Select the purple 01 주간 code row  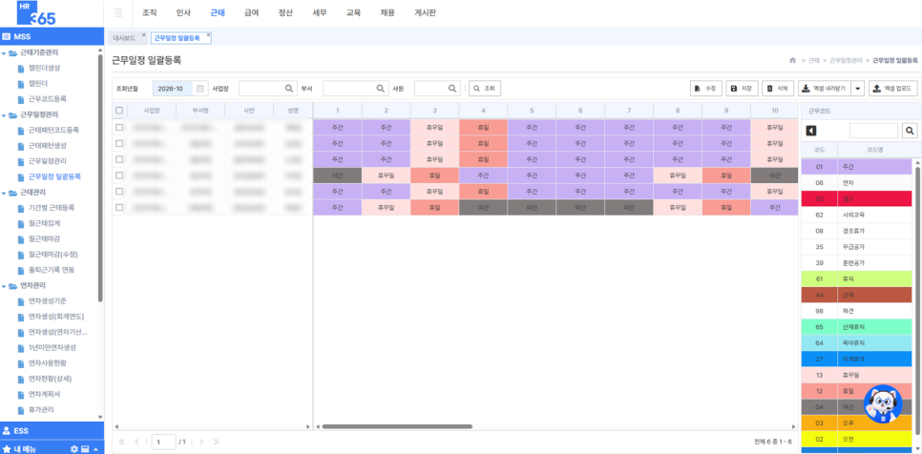coord(856,167)
